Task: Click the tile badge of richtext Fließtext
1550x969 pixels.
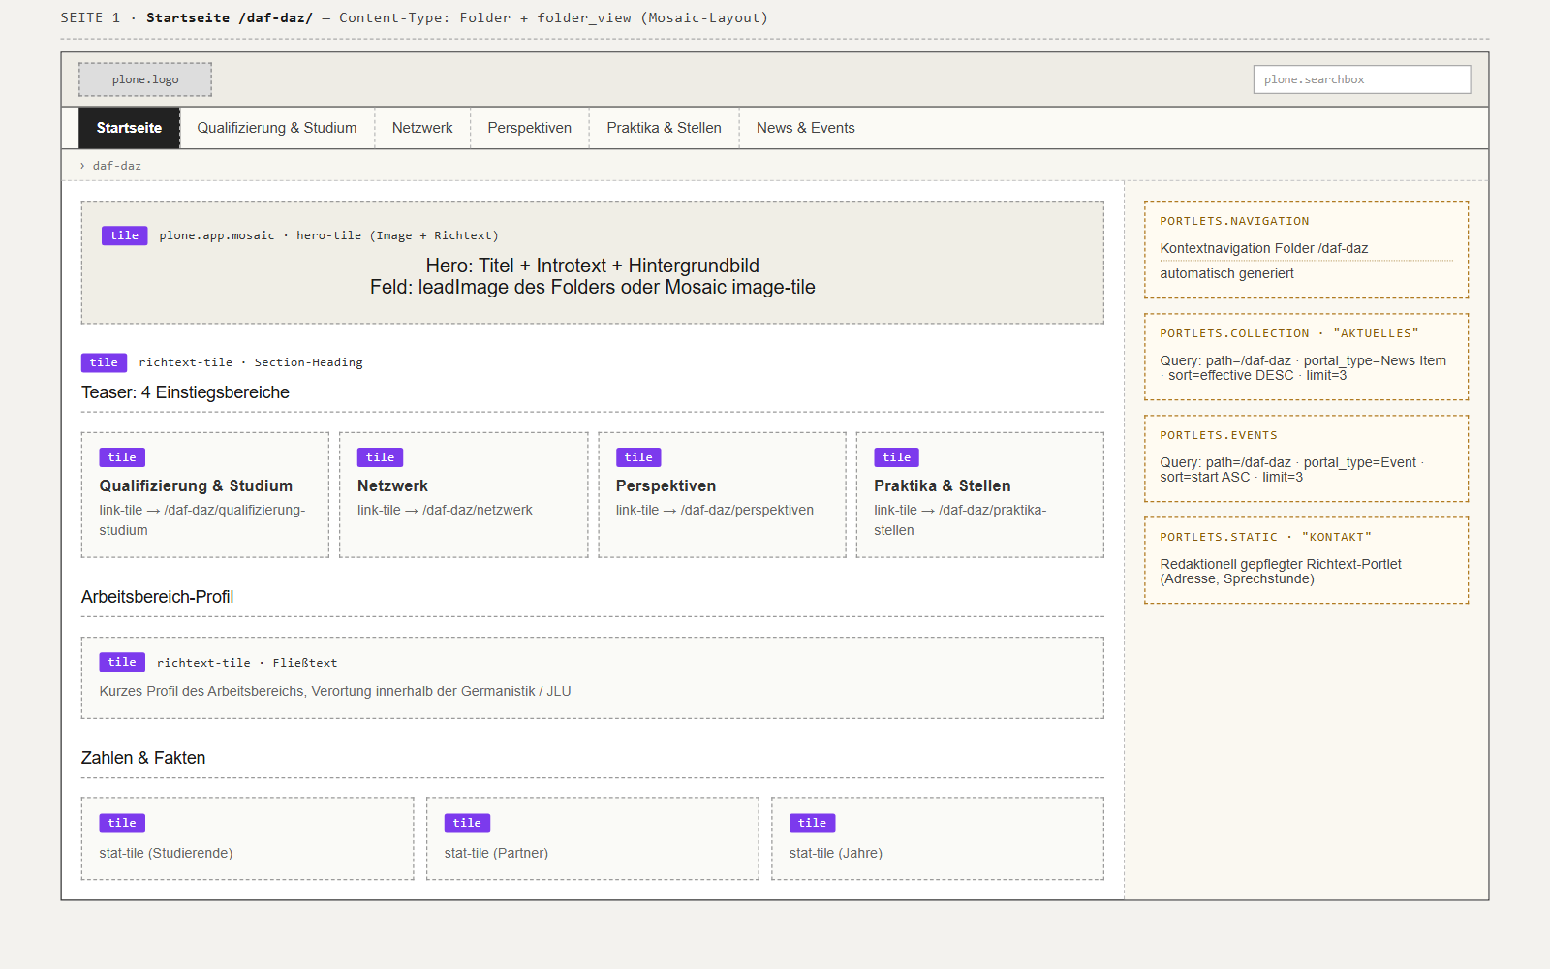Action: pyautogui.click(x=122, y=662)
